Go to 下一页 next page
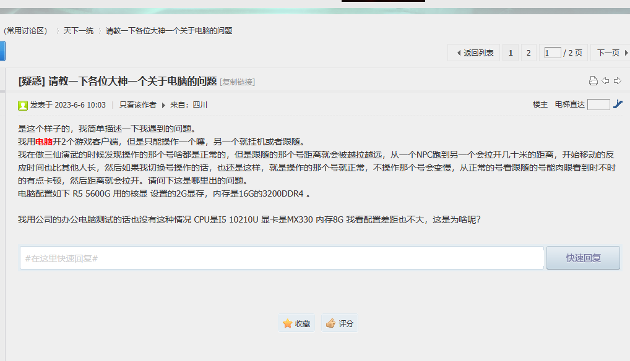 [610, 53]
